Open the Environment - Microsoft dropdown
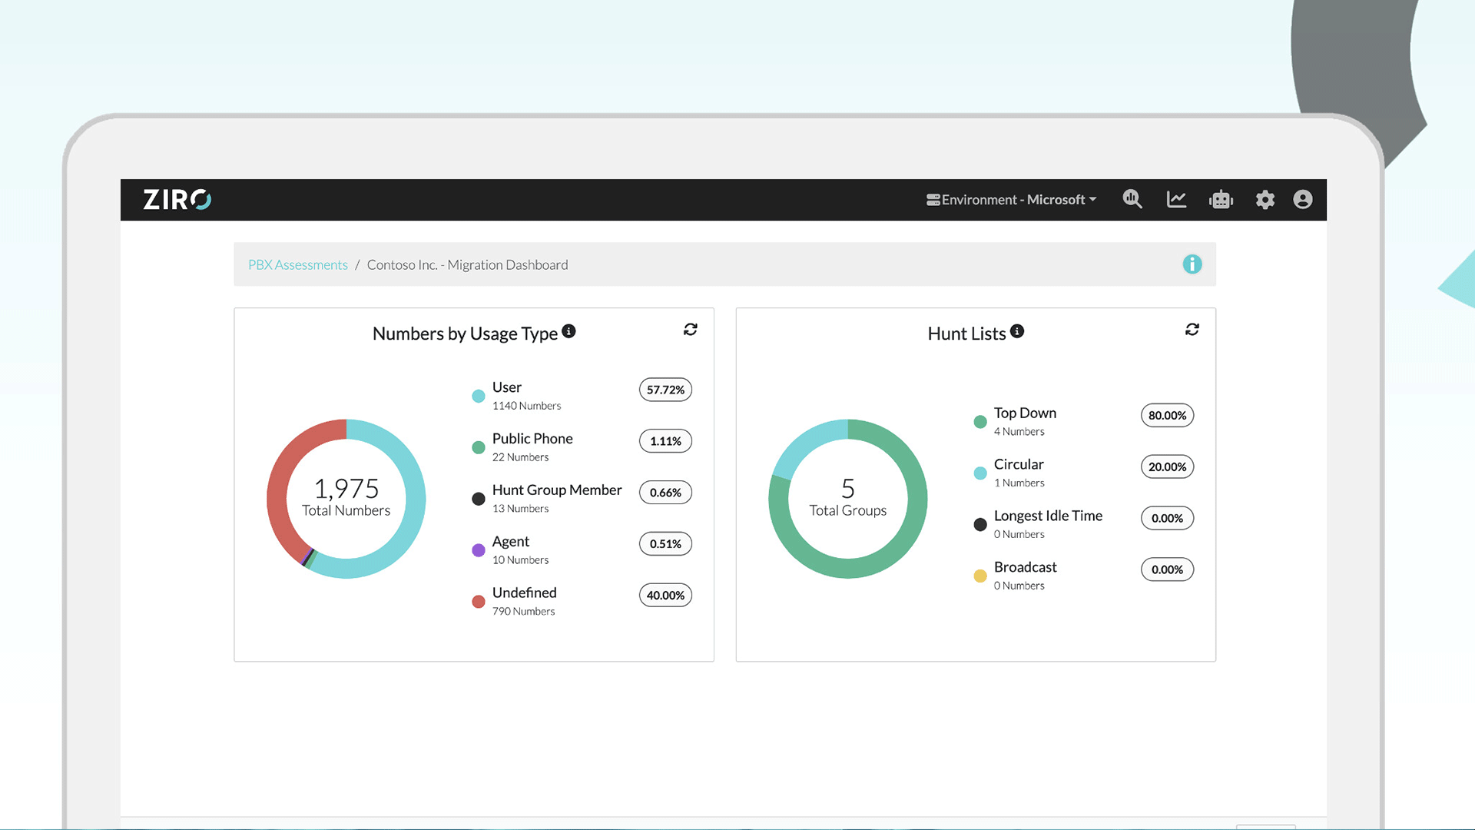Screen dimensions: 1475x830 (x=1011, y=200)
